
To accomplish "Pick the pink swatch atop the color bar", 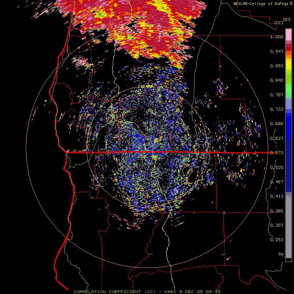I will (x=288, y=35).
